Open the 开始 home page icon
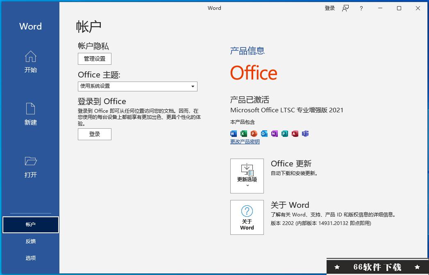 [x=30, y=57]
